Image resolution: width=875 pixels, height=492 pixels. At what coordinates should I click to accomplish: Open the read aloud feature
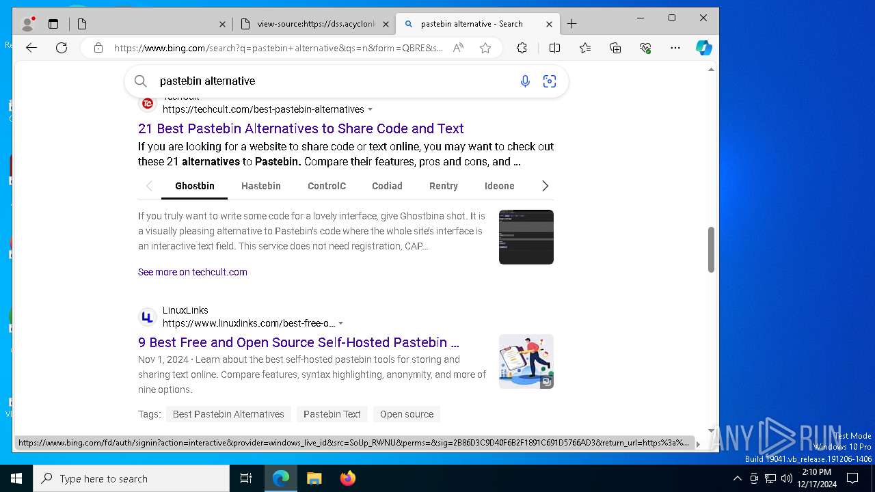point(458,48)
